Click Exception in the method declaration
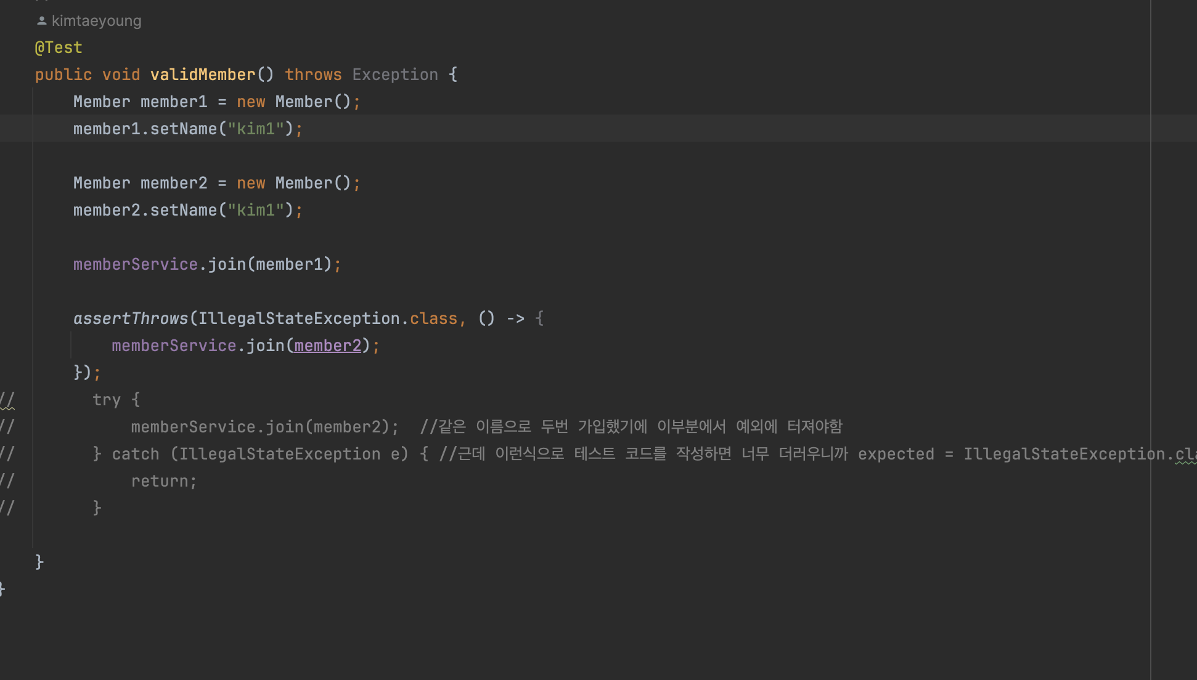 (x=394, y=75)
